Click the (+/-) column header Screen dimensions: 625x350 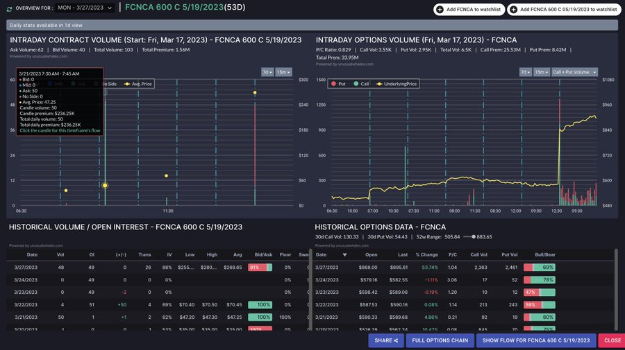(x=121, y=254)
